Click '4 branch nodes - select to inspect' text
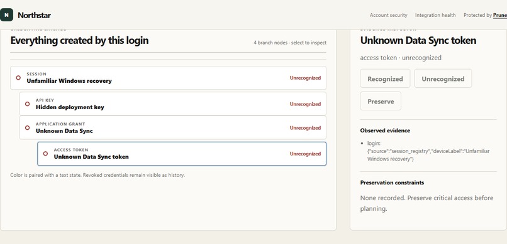The width and height of the screenshot is (507, 244). pyautogui.click(x=290, y=43)
